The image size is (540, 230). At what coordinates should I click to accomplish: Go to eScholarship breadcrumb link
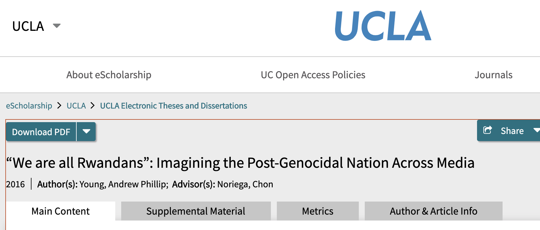coord(29,106)
